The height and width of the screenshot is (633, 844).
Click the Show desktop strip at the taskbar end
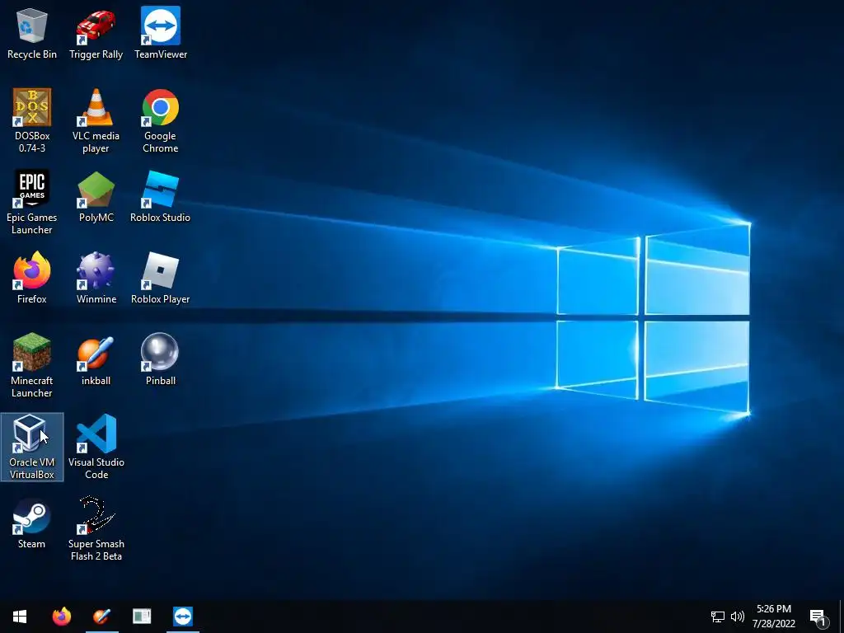(x=842, y=617)
